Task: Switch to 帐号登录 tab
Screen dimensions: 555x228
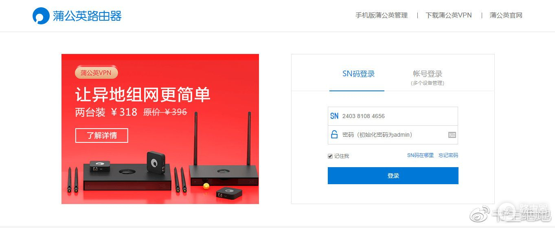Action: tap(427, 76)
